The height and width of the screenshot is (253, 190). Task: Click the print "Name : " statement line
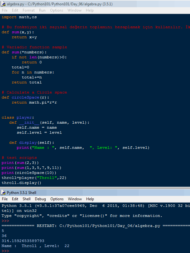[x=83, y=148]
